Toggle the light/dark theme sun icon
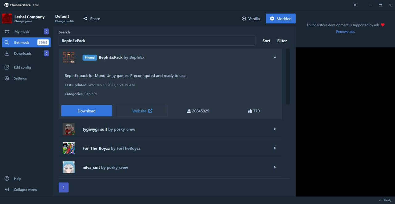 355,5
